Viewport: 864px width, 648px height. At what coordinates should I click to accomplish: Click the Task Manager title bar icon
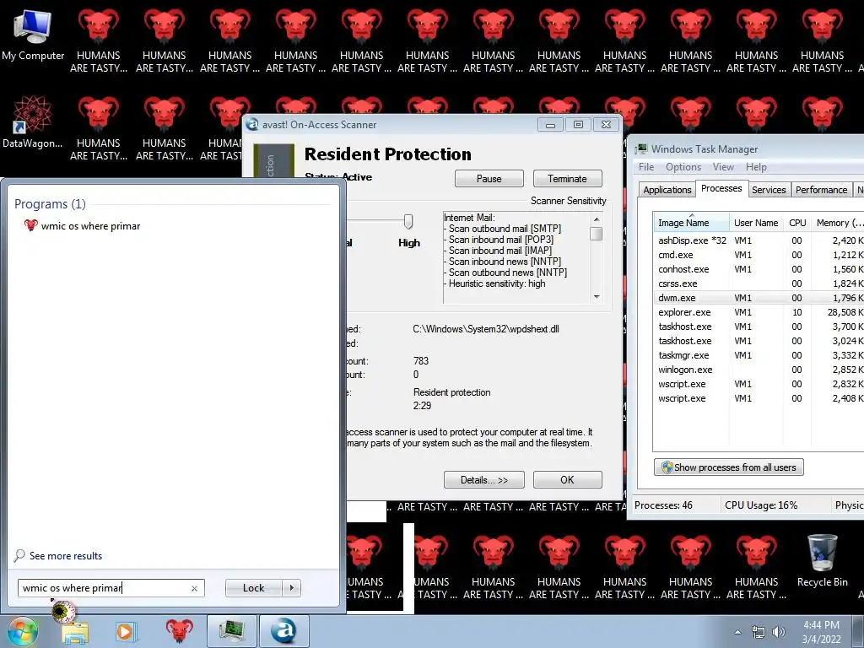point(641,149)
